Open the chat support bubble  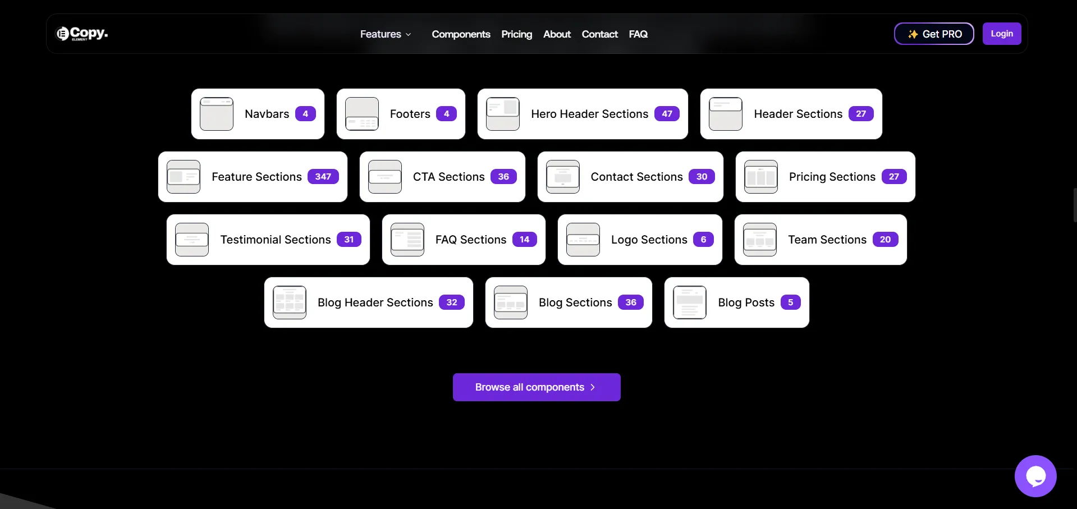coord(1035,476)
